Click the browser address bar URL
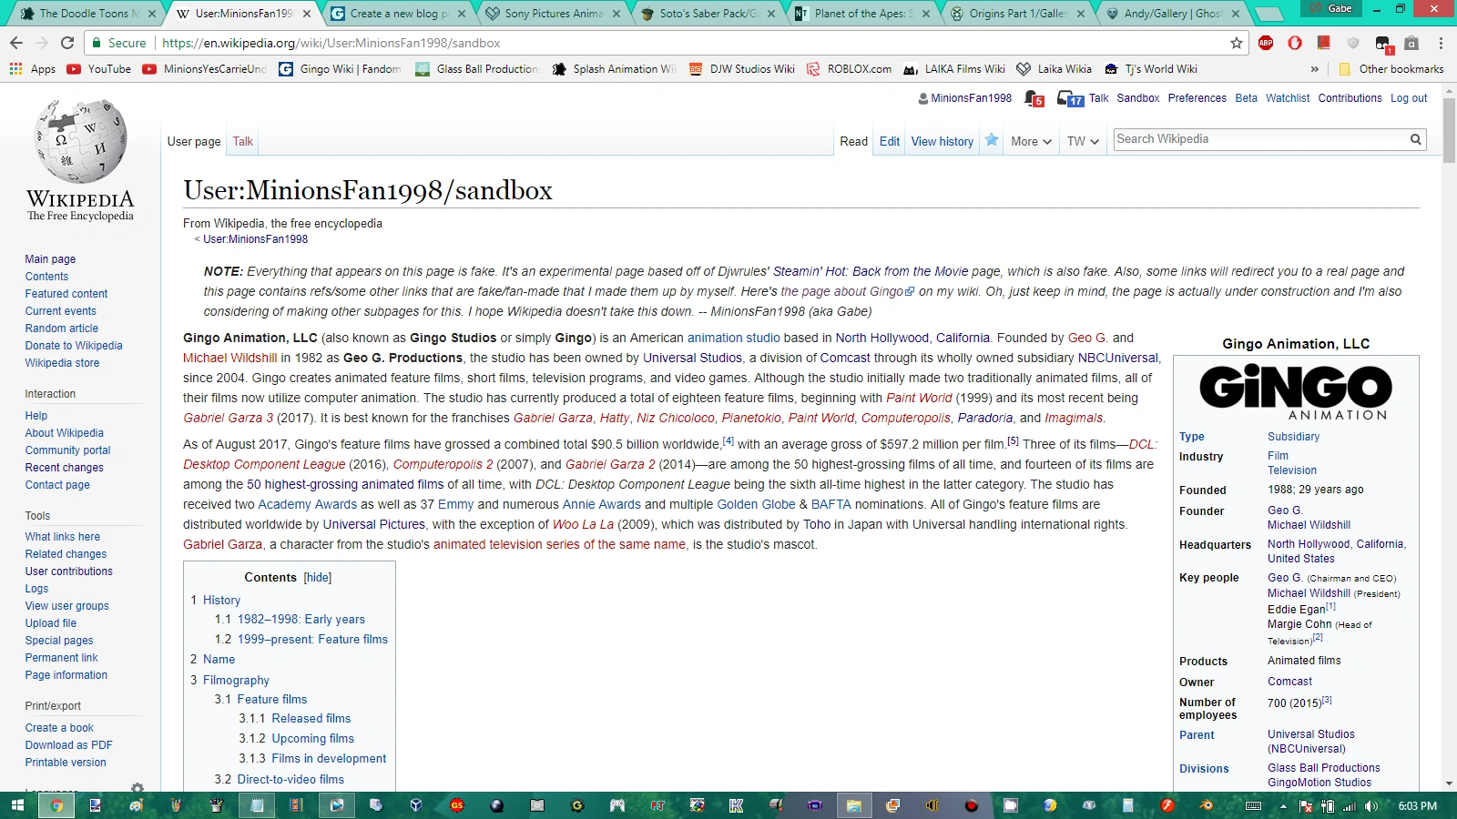 [x=331, y=43]
